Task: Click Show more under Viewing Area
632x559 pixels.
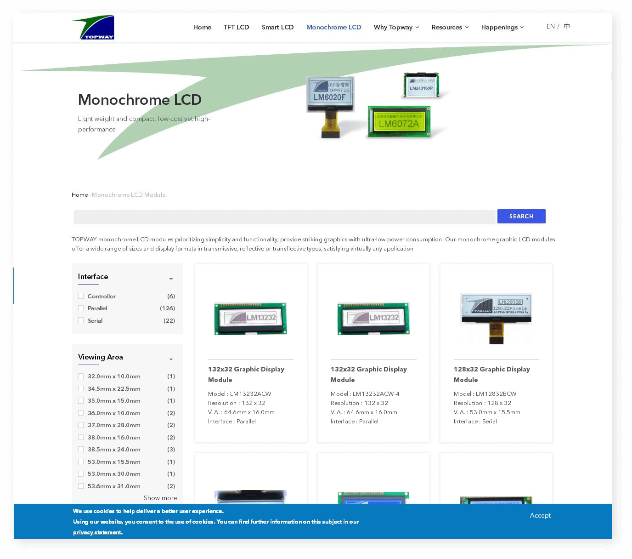Action: coord(160,498)
